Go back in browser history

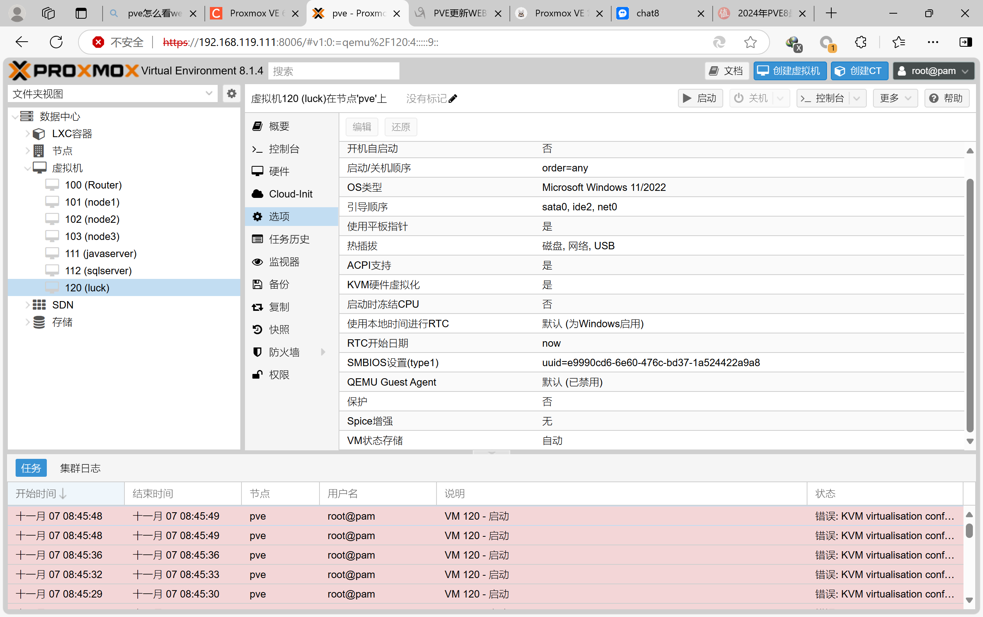(21, 42)
